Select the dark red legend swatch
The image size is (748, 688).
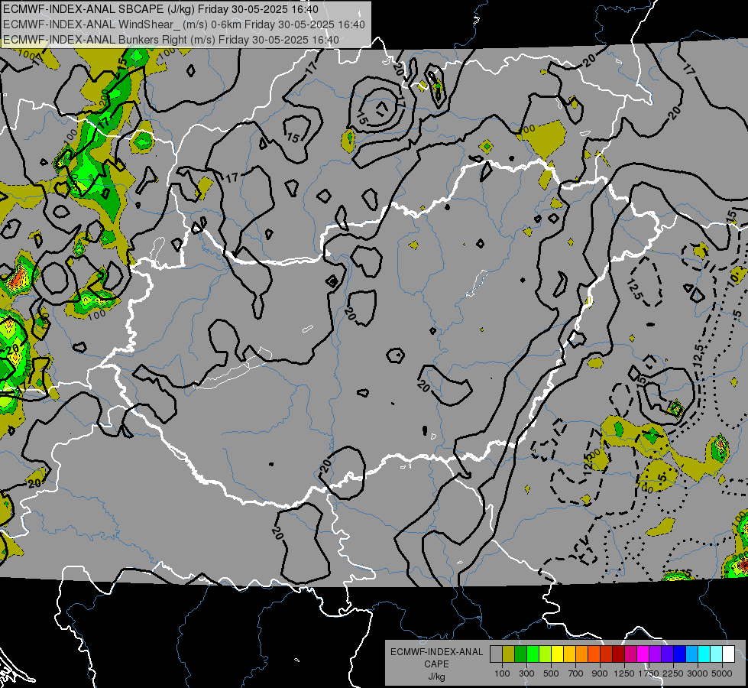[618, 654]
